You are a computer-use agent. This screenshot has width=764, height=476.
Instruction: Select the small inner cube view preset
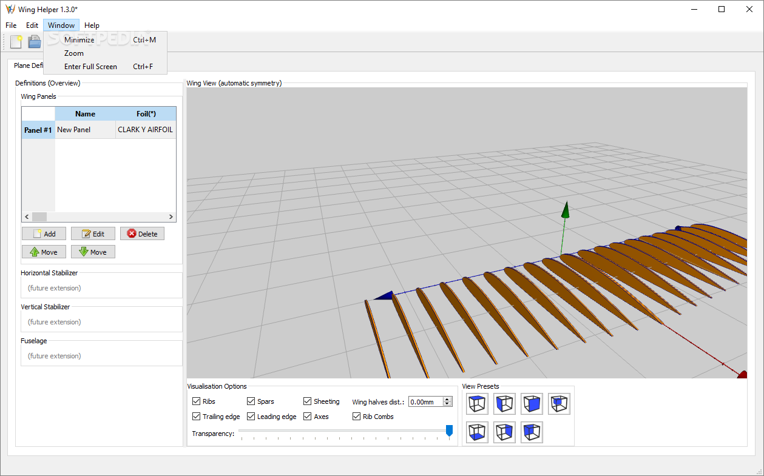(x=559, y=404)
